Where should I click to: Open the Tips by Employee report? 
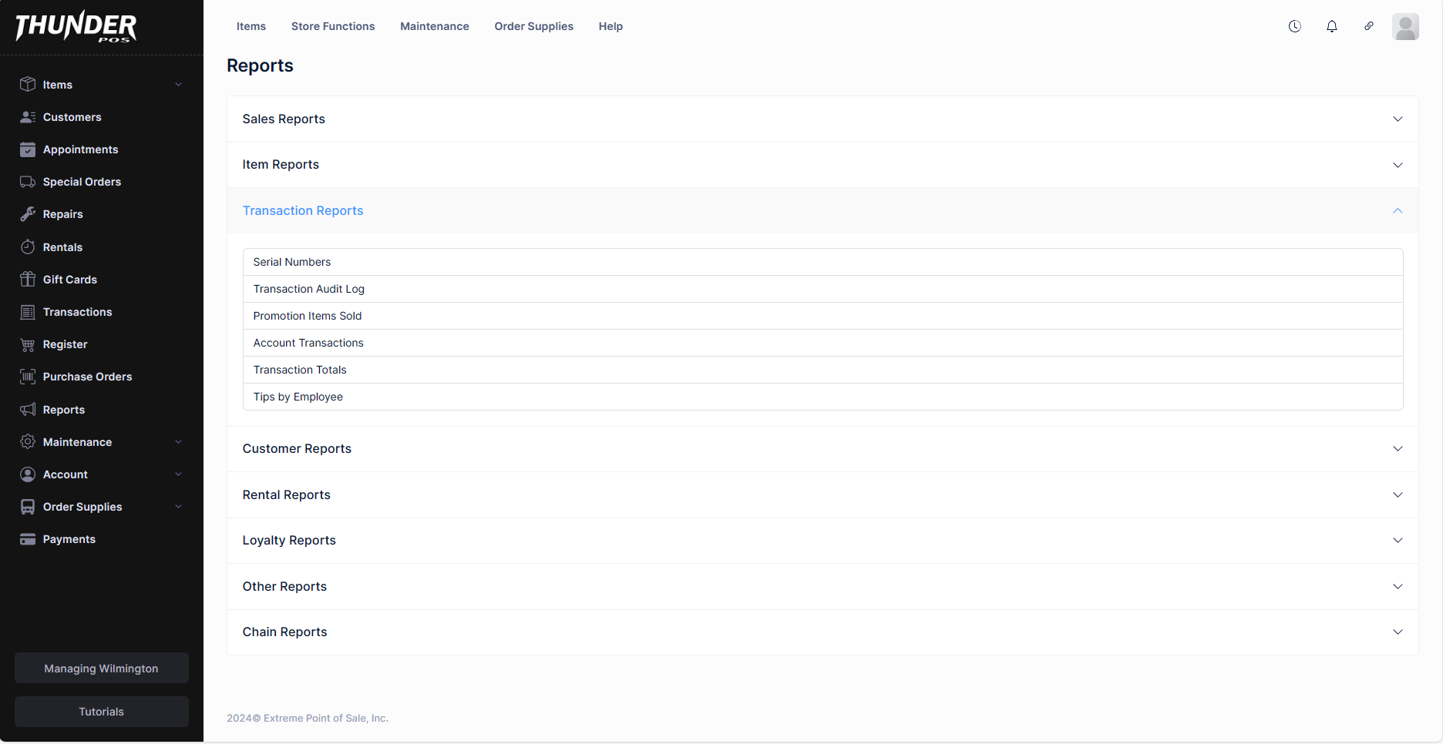(298, 397)
